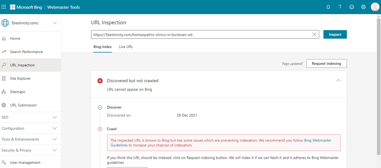Collapse the Discovered but not crawled panel
381x168 pixels.
tap(338, 81)
